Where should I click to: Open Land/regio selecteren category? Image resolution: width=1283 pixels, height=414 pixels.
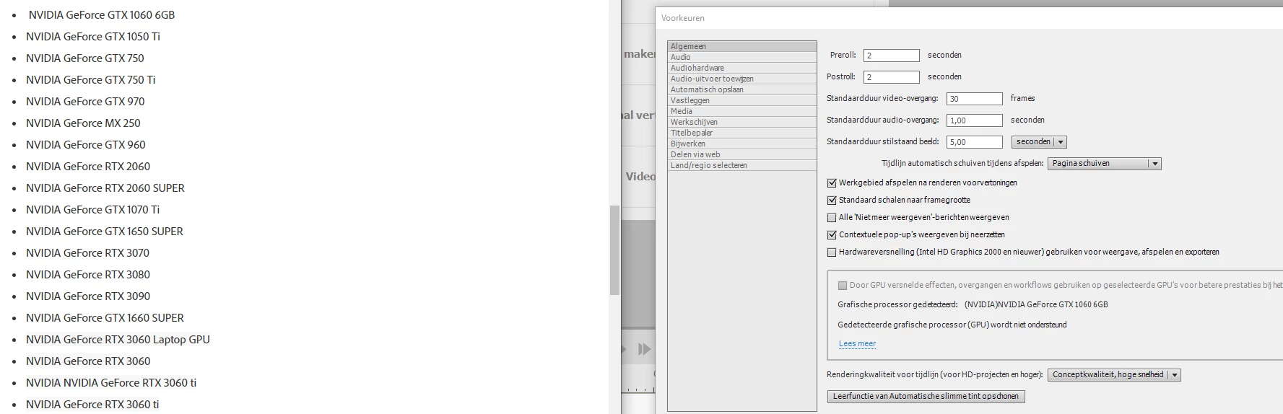(x=741, y=165)
